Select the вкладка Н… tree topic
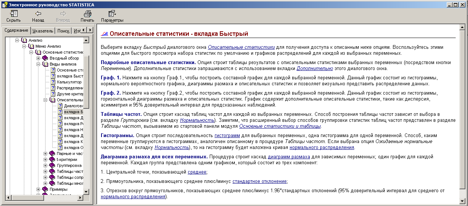Viewport: 468px width, 206px height. (73, 130)
